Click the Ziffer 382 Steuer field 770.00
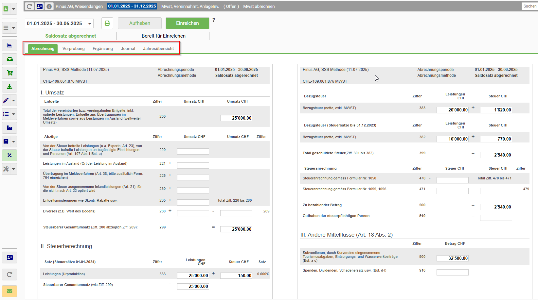This screenshot has height=300, width=538. tap(496, 139)
